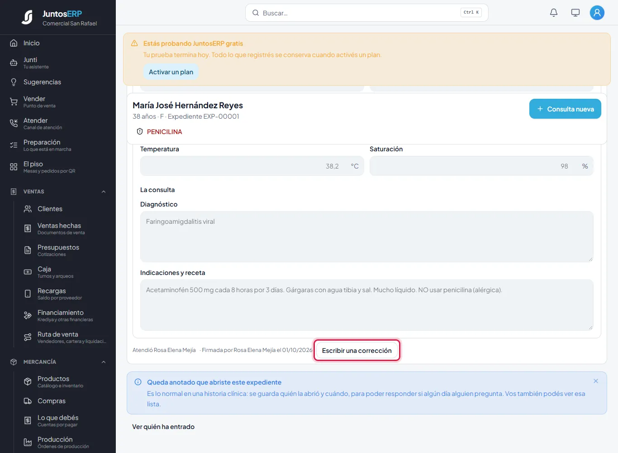Dismiss the expediente info notice
This screenshot has height=453, width=618.
[596, 381]
